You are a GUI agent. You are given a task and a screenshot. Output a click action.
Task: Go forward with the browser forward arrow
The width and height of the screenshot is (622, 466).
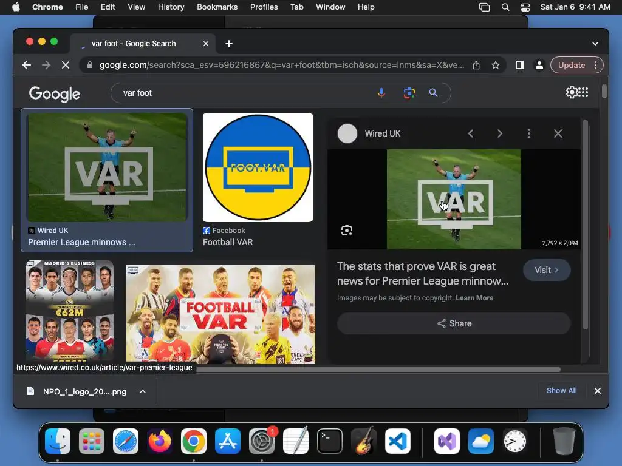46,65
